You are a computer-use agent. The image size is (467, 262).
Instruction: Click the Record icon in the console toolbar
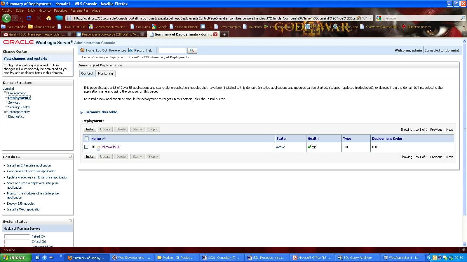pyautogui.click(x=131, y=50)
